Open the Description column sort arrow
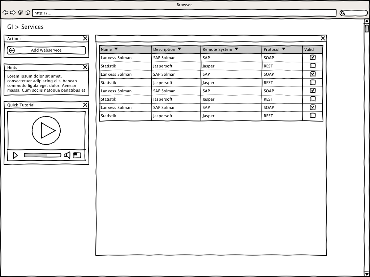The height and width of the screenshot is (277, 370). (179, 49)
